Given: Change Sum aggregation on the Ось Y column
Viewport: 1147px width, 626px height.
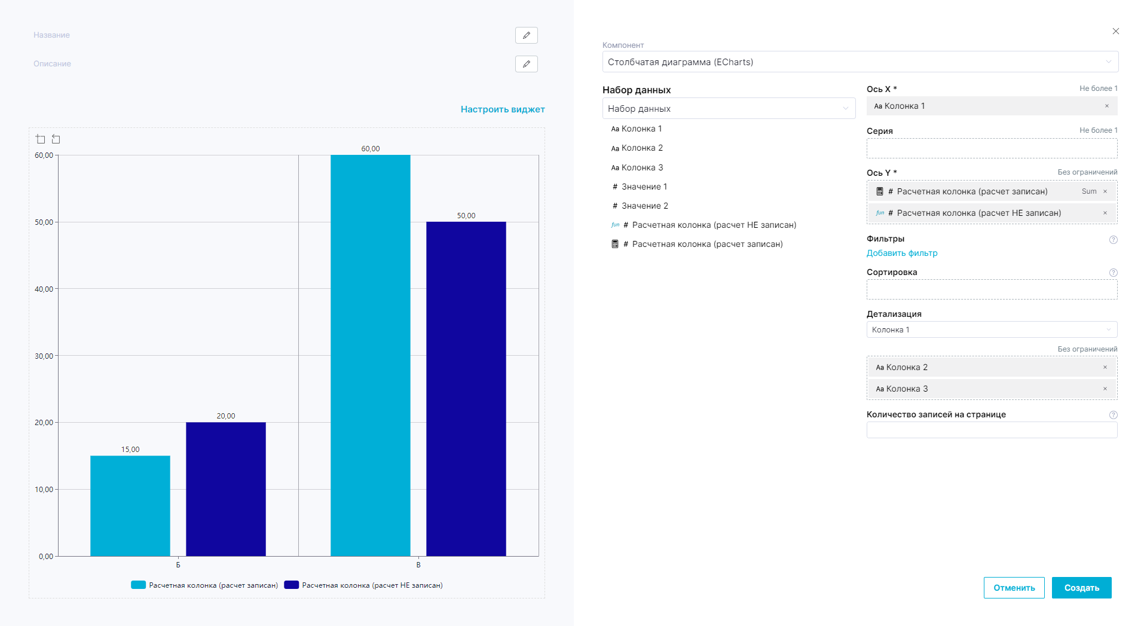Looking at the screenshot, I should click(1088, 191).
